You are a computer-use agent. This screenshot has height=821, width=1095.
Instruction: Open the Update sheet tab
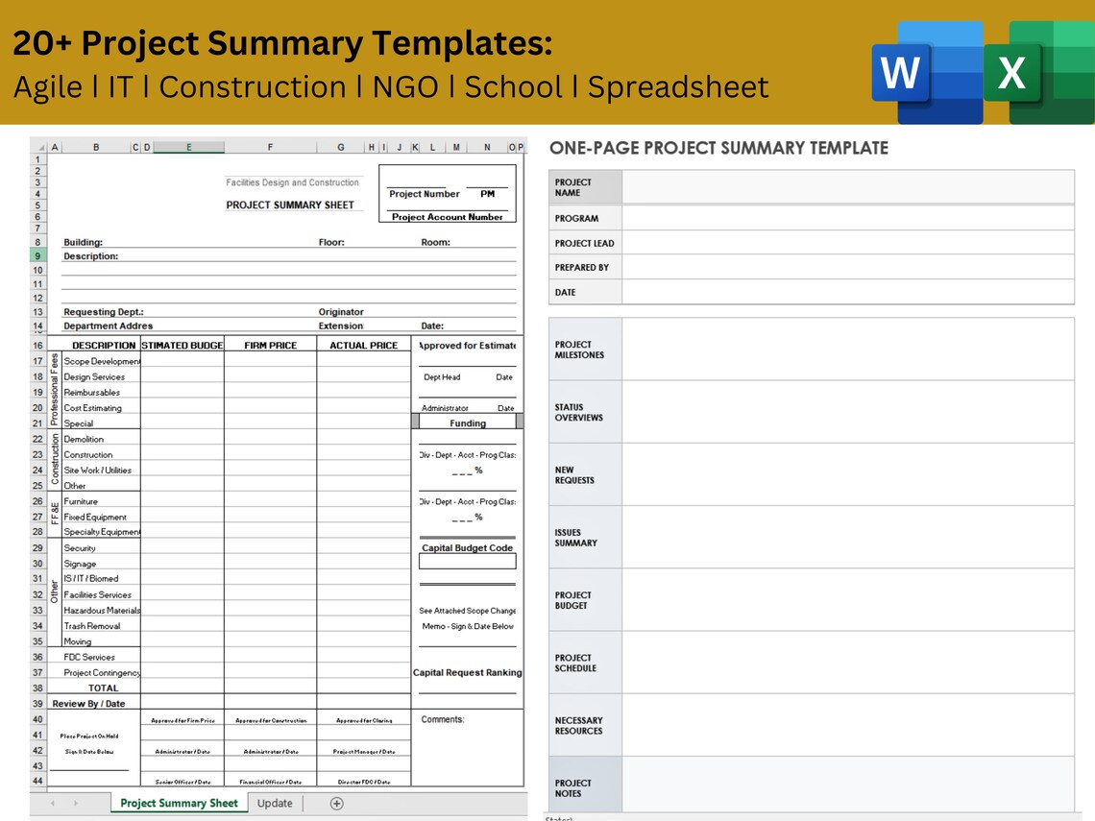pyautogui.click(x=275, y=803)
